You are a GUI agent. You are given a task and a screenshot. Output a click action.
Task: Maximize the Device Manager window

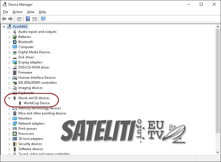[201, 4]
